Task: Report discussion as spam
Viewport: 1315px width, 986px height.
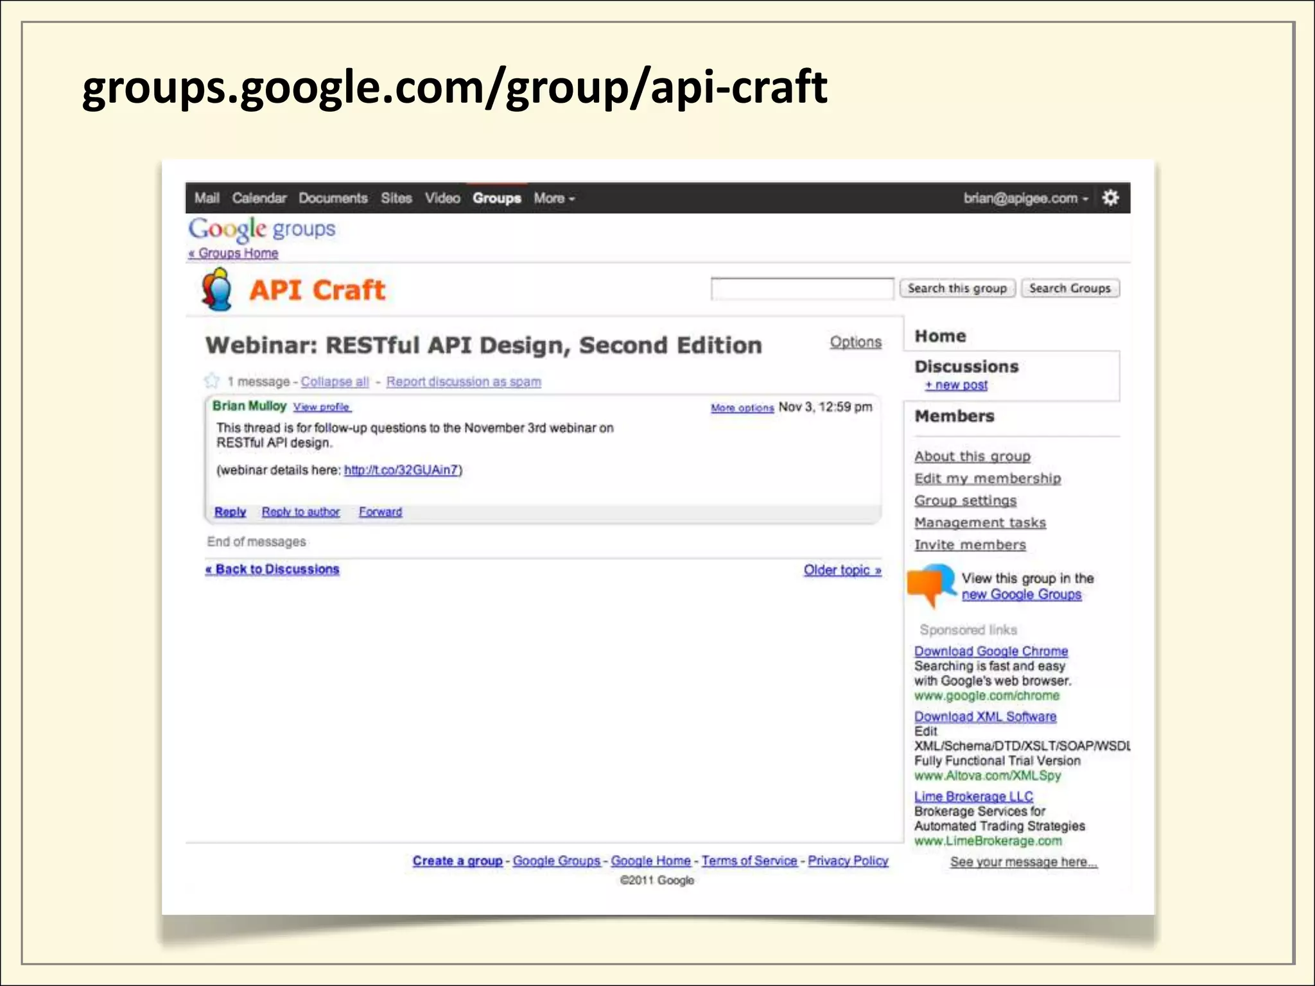Action: pyautogui.click(x=464, y=381)
